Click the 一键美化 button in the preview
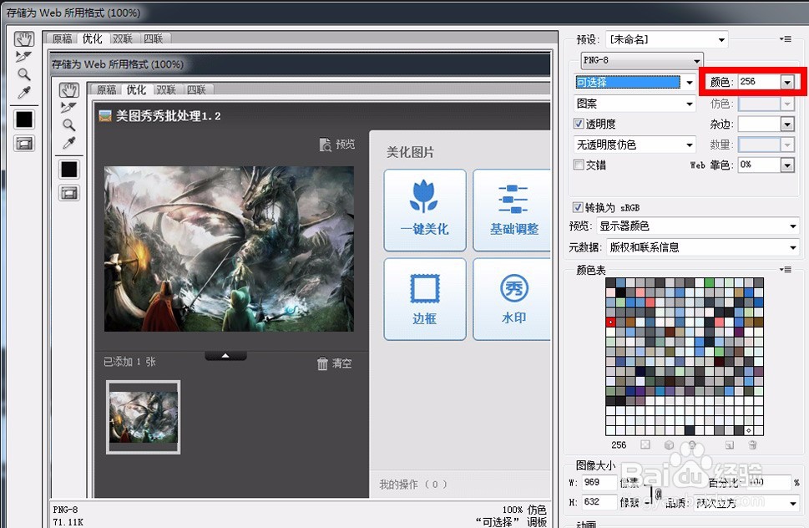Image resolution: width=809 pixels, height=528 pixels. click(x=425, y=210)
